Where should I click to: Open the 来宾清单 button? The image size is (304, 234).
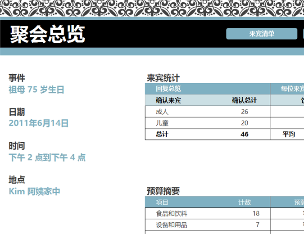[x=262, y=34]
